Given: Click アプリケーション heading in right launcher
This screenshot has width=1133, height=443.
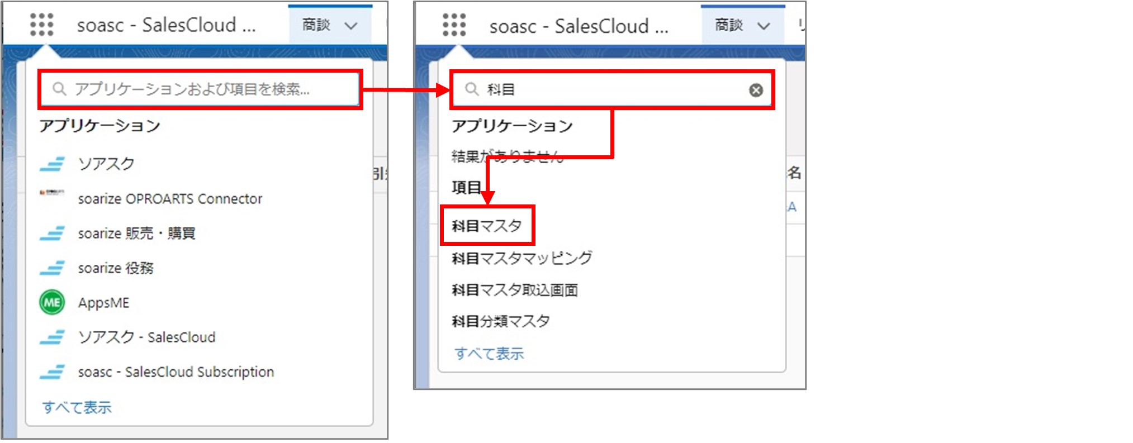Looking at the screenshot, I should (x=513, y=126).
